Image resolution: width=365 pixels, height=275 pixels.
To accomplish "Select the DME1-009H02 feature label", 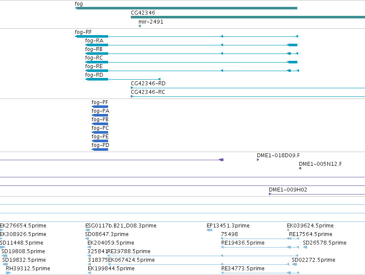I will pos(288,189).
